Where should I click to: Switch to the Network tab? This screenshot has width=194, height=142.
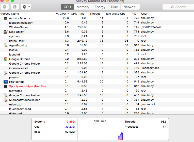click(130, 7)
